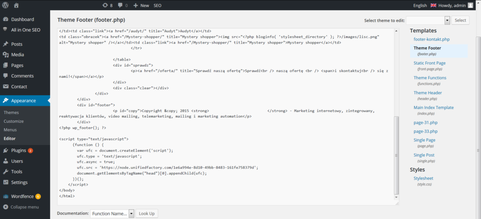Click inside the footer.php code textarea
This screenshot has width=481, height=219.
pos(226,116)
